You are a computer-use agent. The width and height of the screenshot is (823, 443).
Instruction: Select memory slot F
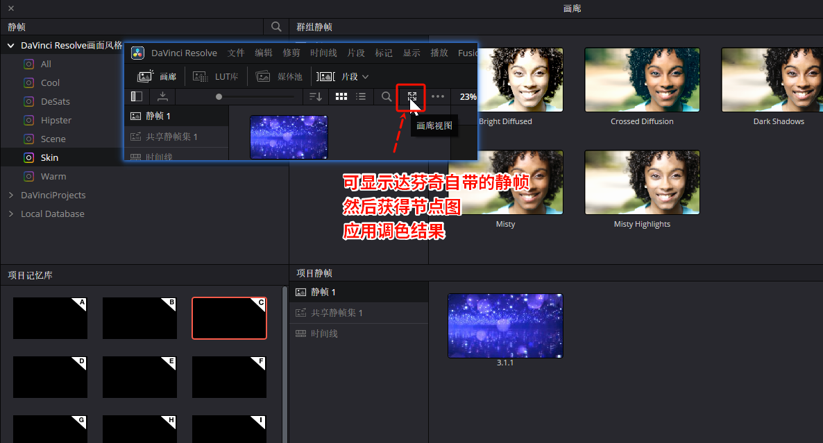coord(230,377)
